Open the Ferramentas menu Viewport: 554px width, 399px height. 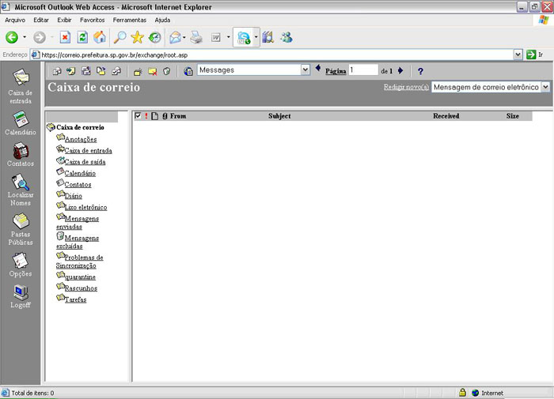pos(130,20)
